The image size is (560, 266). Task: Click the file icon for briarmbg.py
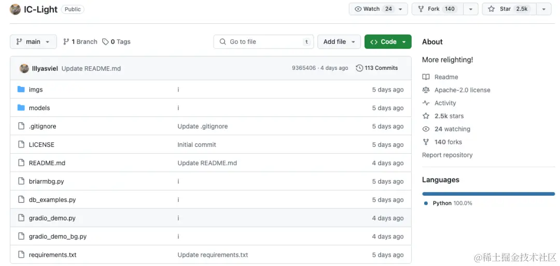[21, 181]
